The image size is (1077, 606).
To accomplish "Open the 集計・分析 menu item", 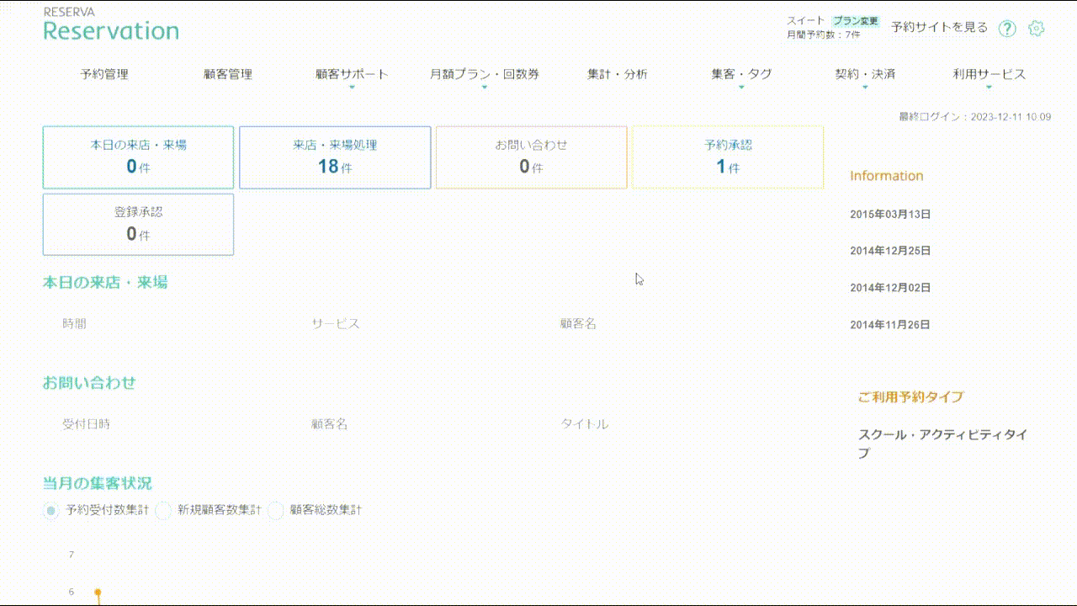I will (617, 74).
